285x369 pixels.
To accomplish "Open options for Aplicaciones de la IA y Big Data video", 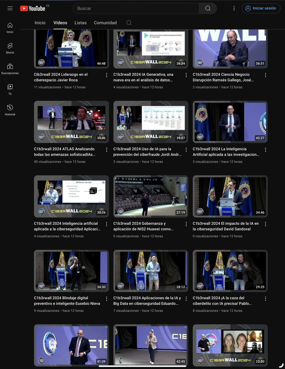I will 186,299.
